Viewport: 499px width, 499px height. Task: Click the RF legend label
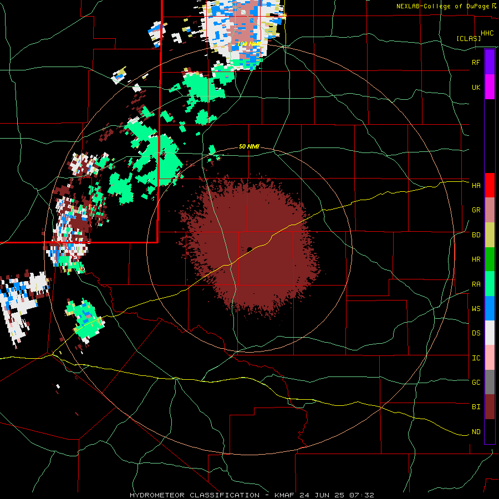click(x=476, y=62)
